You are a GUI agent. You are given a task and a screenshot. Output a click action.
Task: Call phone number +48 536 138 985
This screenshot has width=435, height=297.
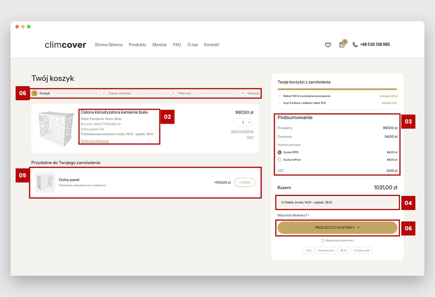(x=375, y=45)
